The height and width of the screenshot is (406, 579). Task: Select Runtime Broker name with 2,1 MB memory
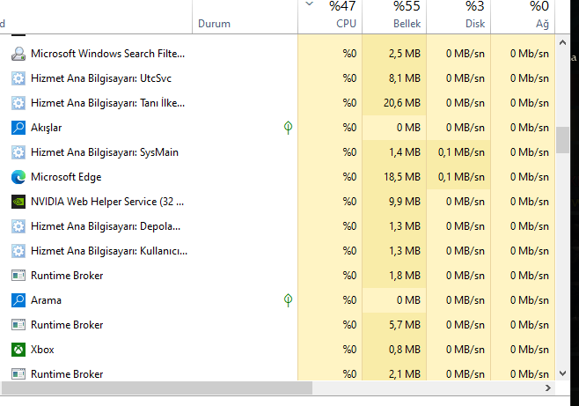coord(67,374)
